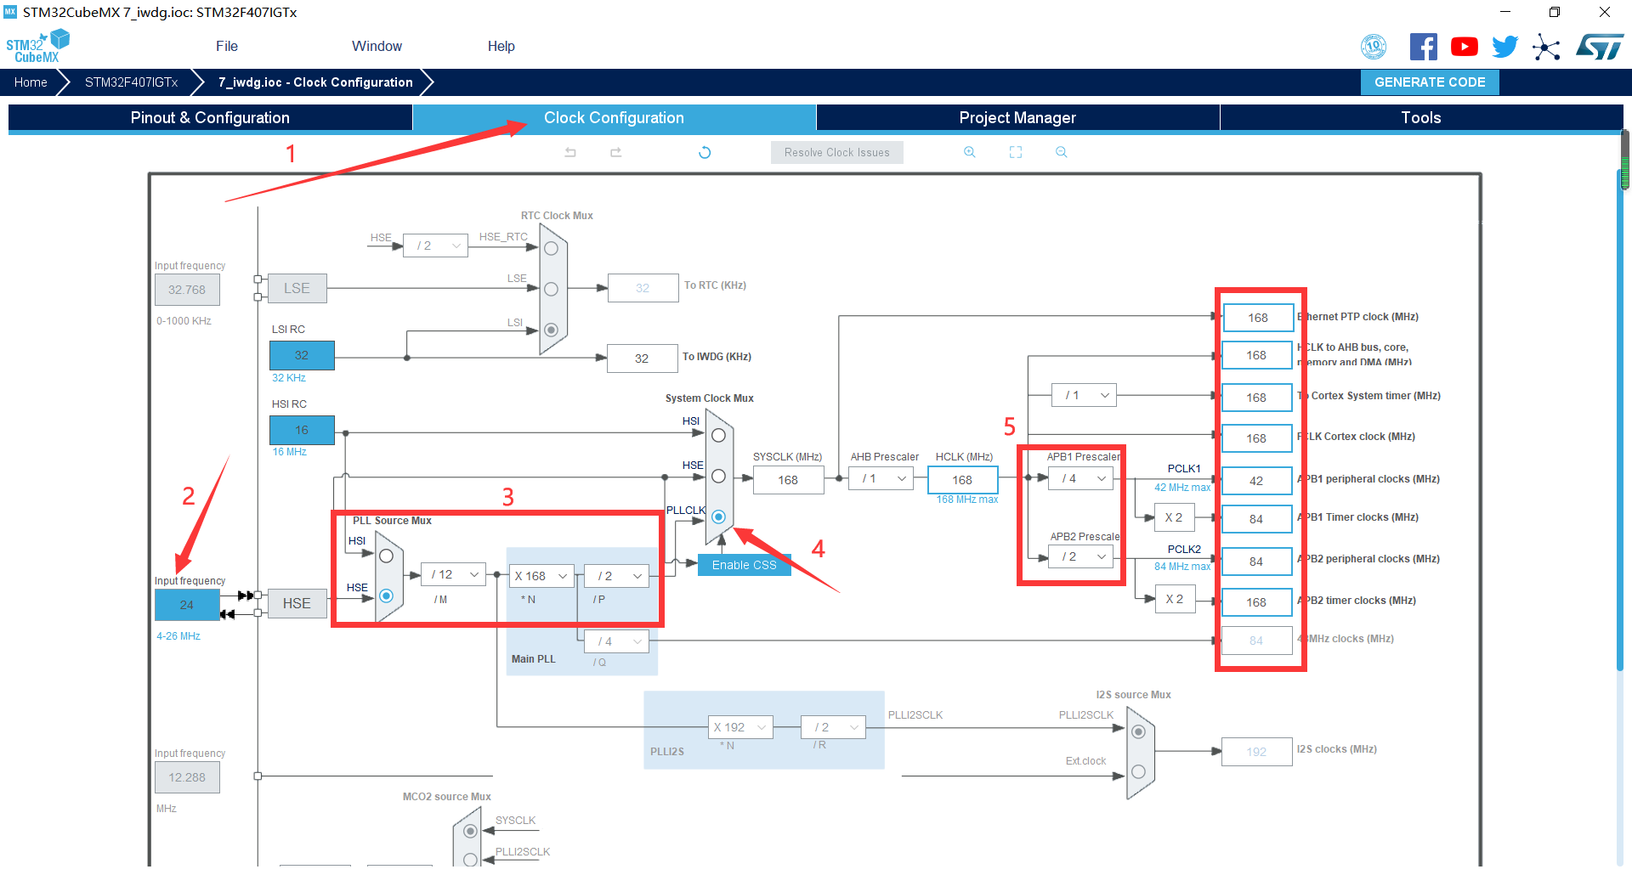Zoom in on the clock diagram
Screen dimensions: 1632x875
[x=969, y=152]
